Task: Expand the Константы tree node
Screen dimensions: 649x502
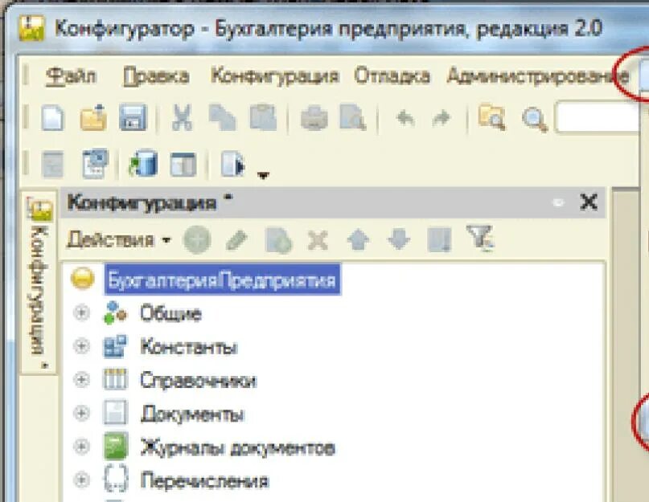Action: 81,345
